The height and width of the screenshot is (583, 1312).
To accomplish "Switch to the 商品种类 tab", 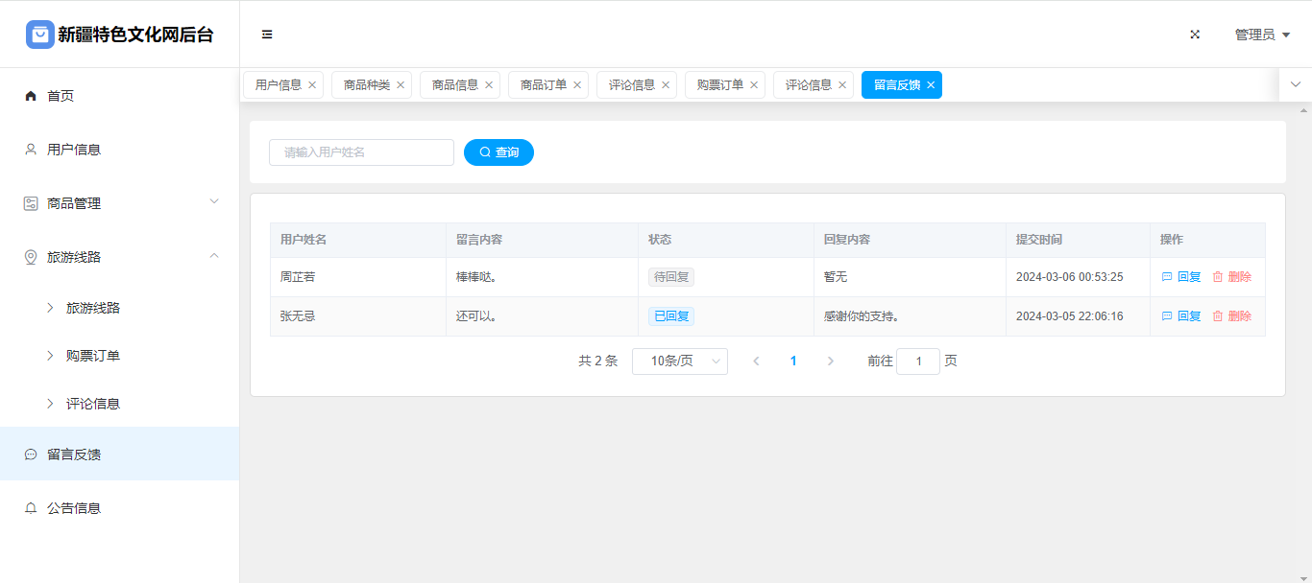I will 366,85.
